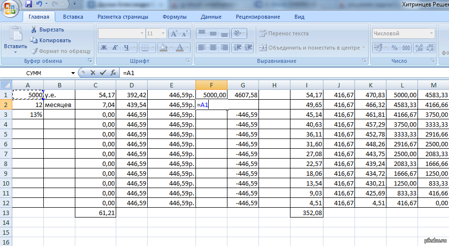Switch to the Формулы tab
Viewport: 449px width, 246px height.
tap(174, 17)
